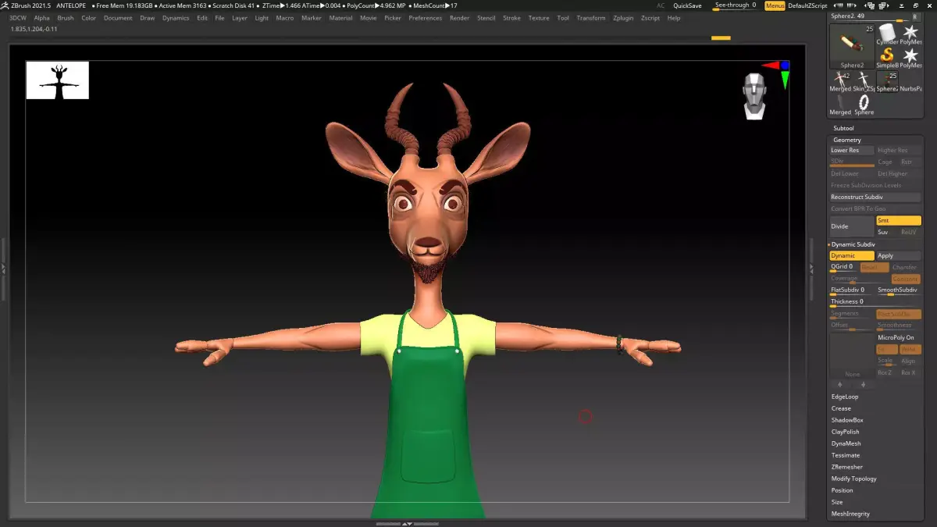Select the small Sphere2 tool with count 25
This screenshot has width=937, height=527.
pyautogui.click(x=887, y=82)
